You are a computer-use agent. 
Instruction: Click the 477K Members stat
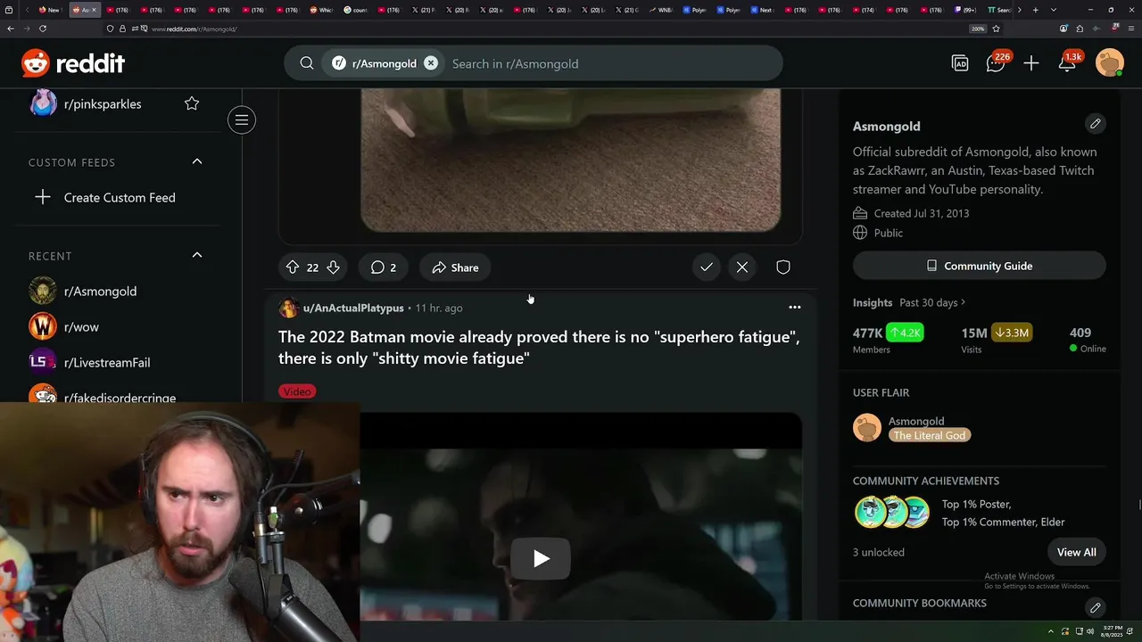click(889, 339)
